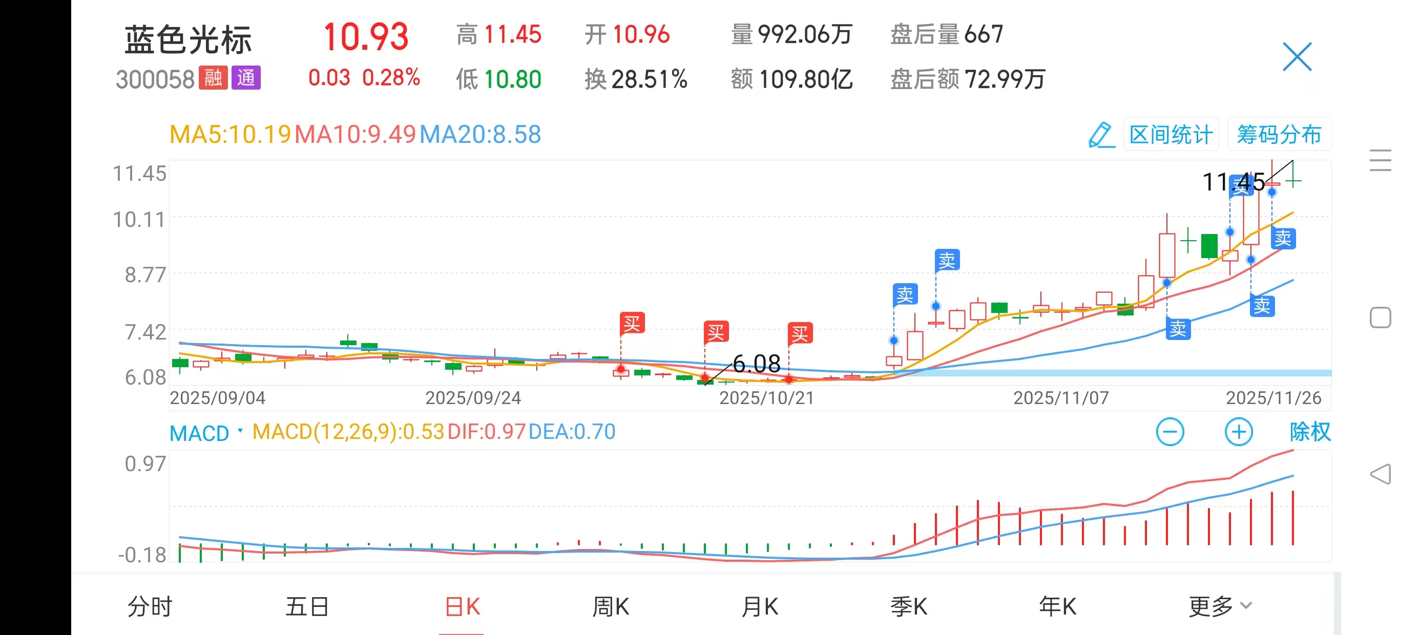Zoom out chart with minus icon
The width and height of the screenshot is (1420, 635).
pos(1170,432)
